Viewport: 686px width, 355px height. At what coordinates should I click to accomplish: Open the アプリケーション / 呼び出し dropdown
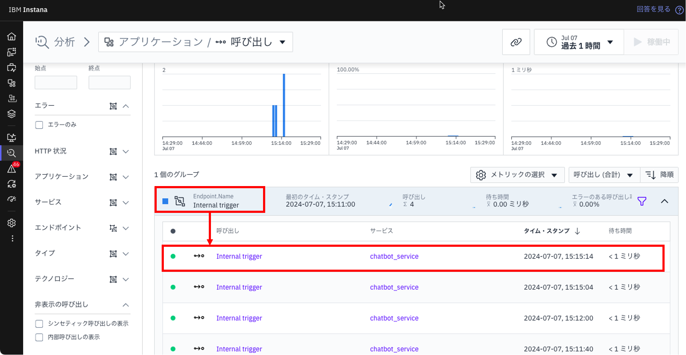point(195,42)
